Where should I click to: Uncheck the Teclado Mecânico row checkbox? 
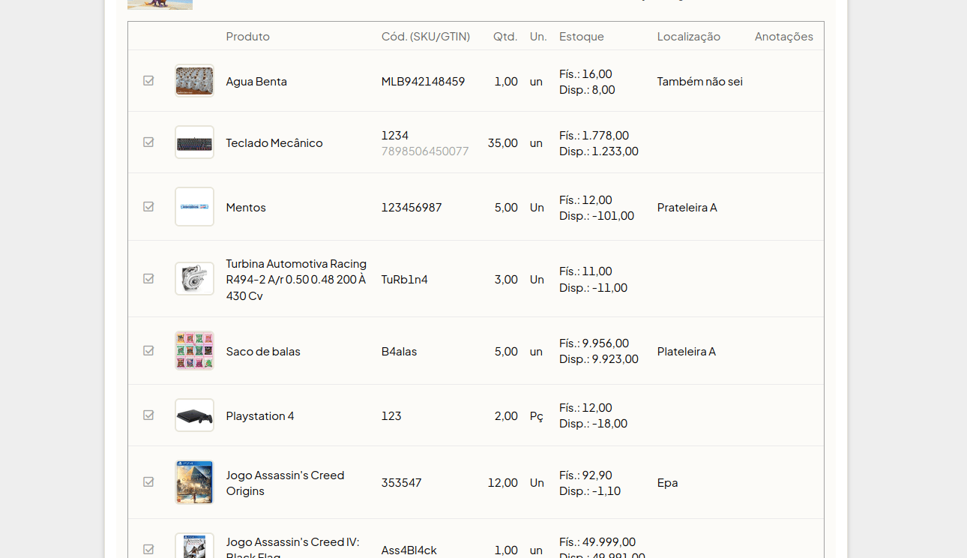click(x=148, y=142)
